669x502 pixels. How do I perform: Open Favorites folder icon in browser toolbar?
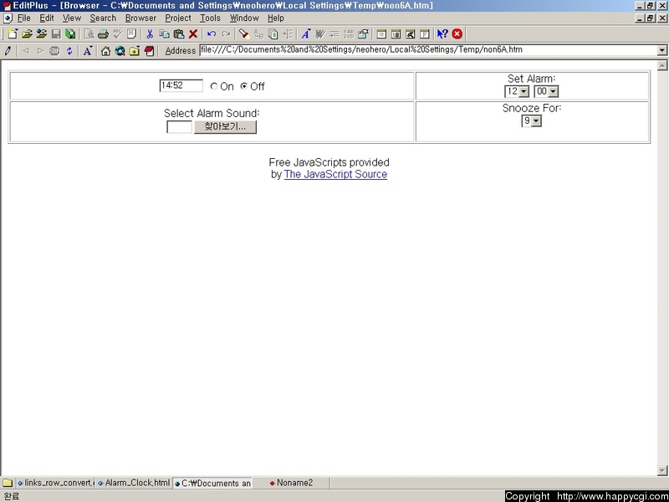click(135, 51)
